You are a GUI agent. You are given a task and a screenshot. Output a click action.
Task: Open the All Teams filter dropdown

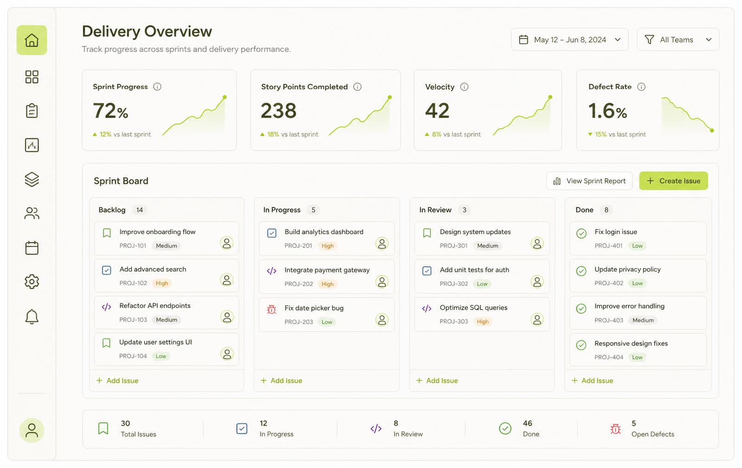[x=678, y=39]
